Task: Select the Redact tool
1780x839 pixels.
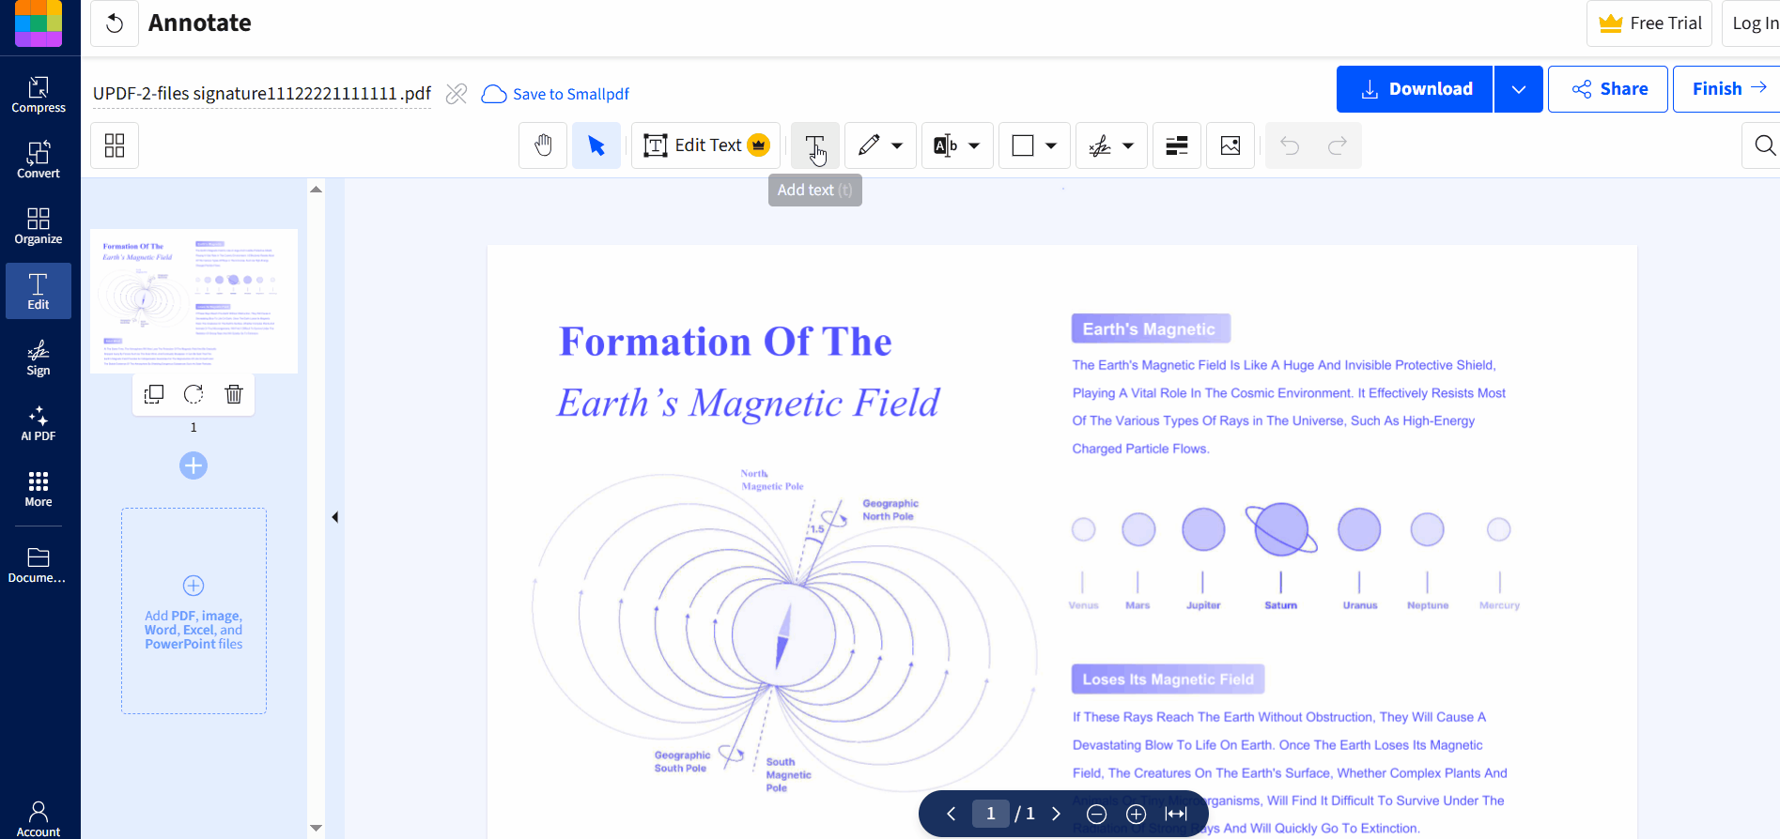Action: [1177, 145]
